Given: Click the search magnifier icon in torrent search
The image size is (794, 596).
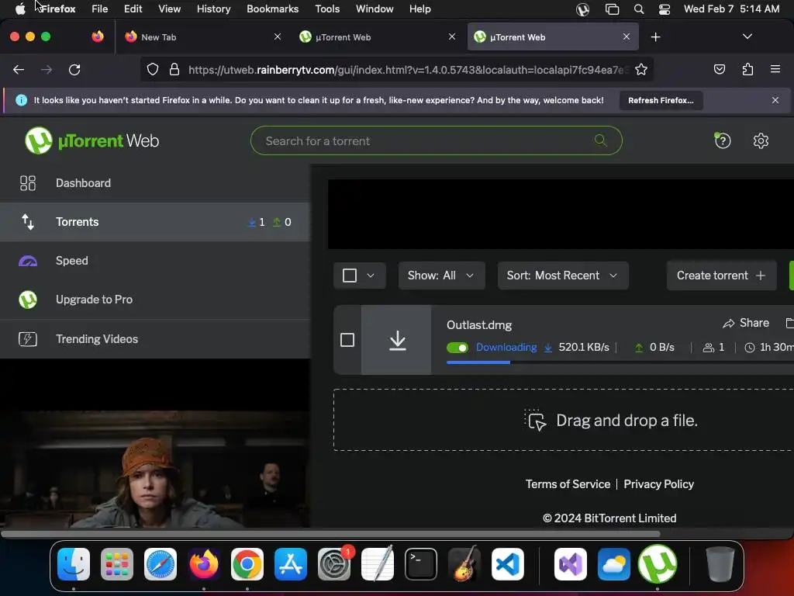Looking at the screenshot, I should click(601, 140).
